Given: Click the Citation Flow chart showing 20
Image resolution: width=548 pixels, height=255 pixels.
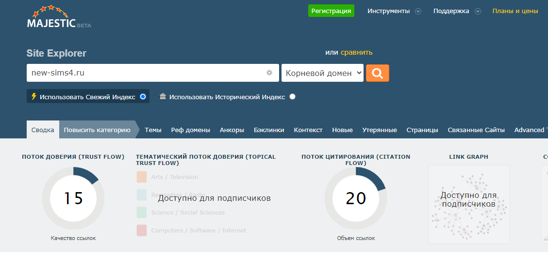Looking at the screenshot, I should 356,198.
